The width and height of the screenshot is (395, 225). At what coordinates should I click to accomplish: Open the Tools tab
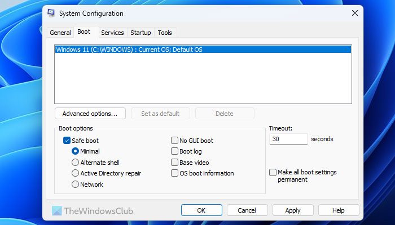(x=165, y=33)
